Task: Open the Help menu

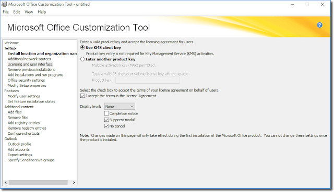Action: (x=42, y=12)
